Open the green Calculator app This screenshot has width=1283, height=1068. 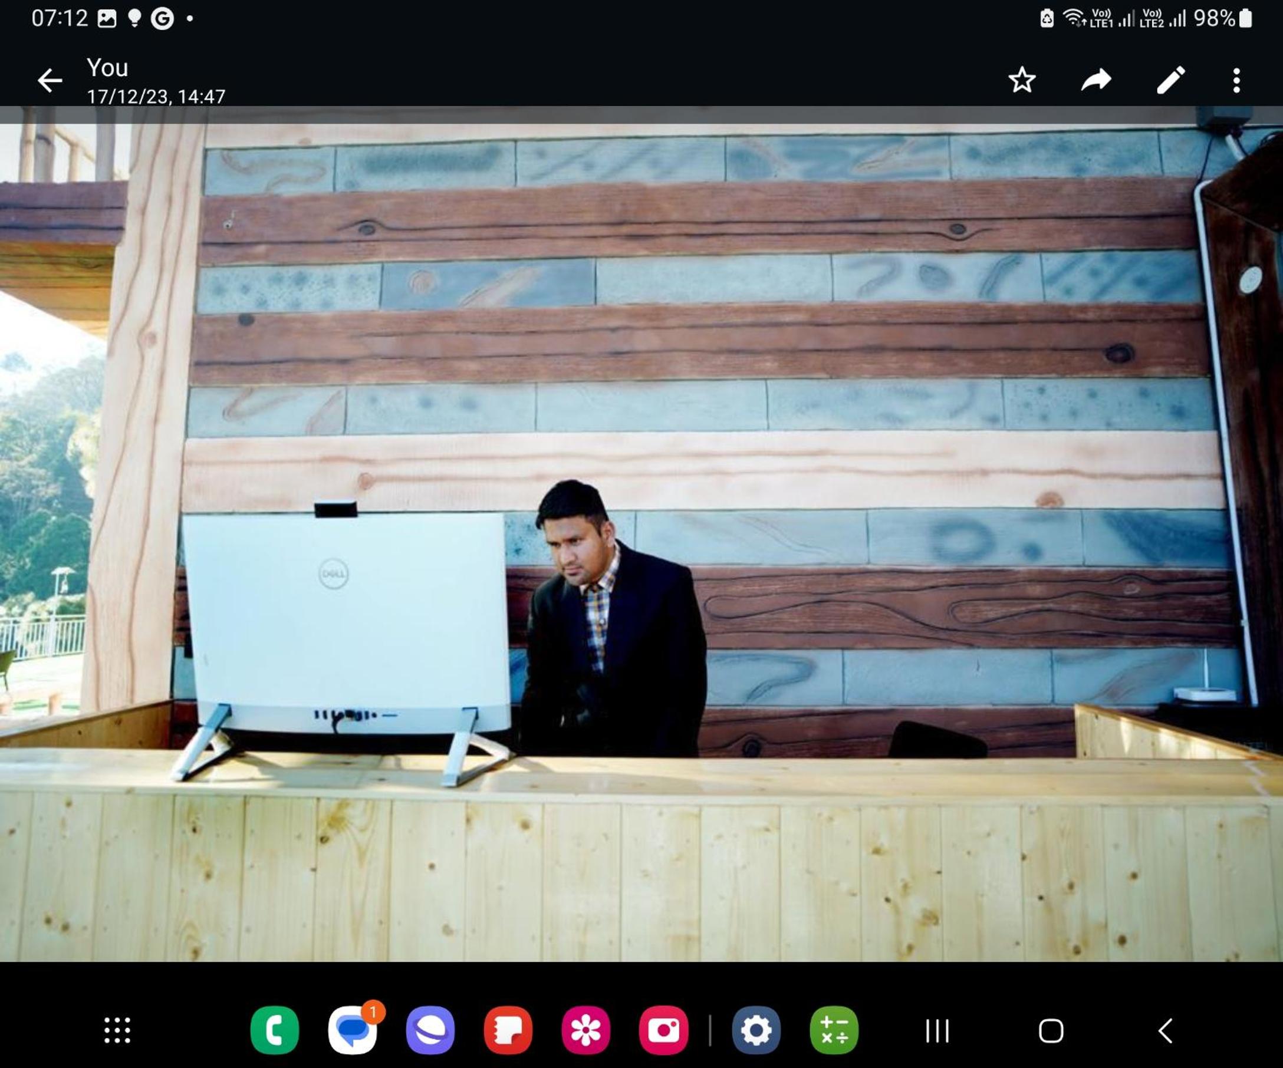coord(834,1030)
